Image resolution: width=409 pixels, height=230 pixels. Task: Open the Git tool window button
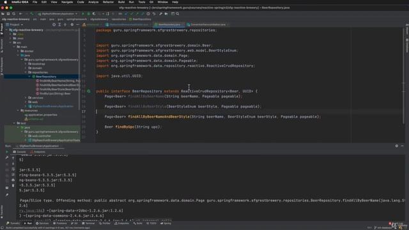click(x=74, y=223)
